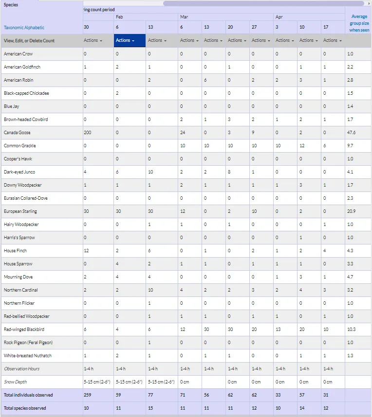The width and height of the screenshot is (372, 417).
Task: Select the Brown-headed Cowbird species name
Action: pos(26,120)
